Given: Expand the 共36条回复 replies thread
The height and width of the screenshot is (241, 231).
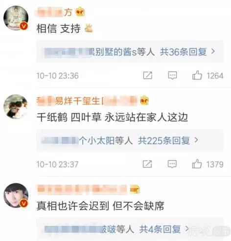Looking at the screenshot, I should click(187, 52).
